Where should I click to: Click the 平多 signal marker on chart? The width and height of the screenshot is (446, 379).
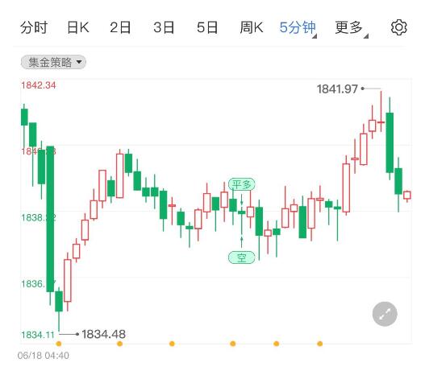[x=241, y=184]
